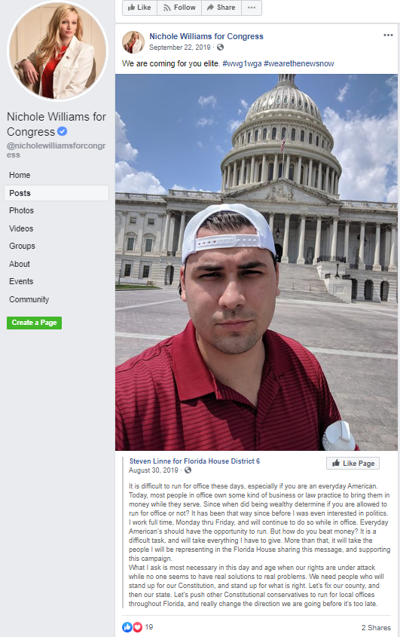
Task: Click the Like thumbs-up button at top
Action: [x=139, y=8]
